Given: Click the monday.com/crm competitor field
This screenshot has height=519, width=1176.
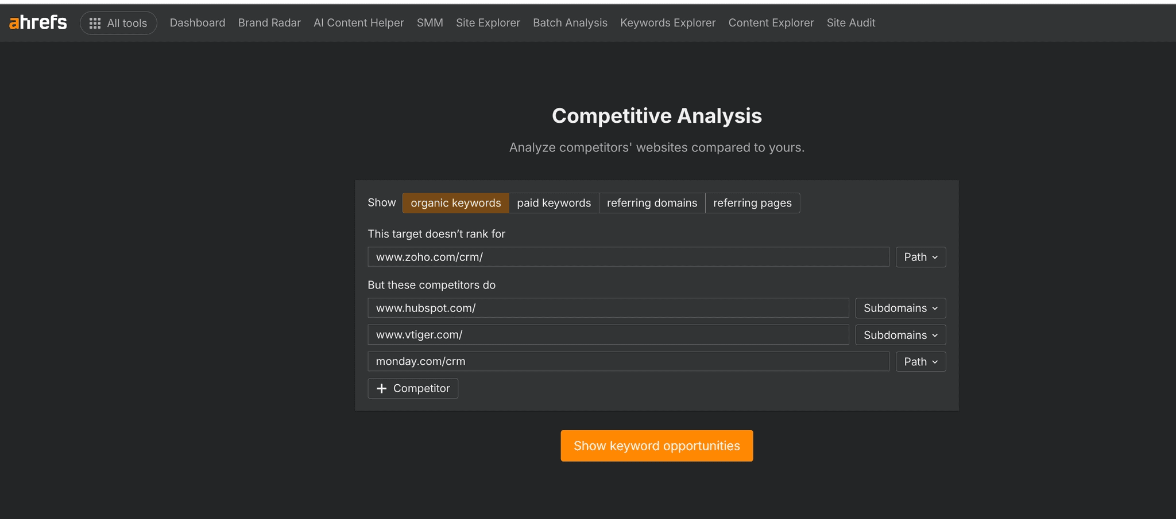Looking at the screenshot, I should [x=628, y=361].
